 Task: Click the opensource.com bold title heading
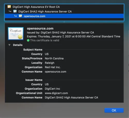[40, 29]
